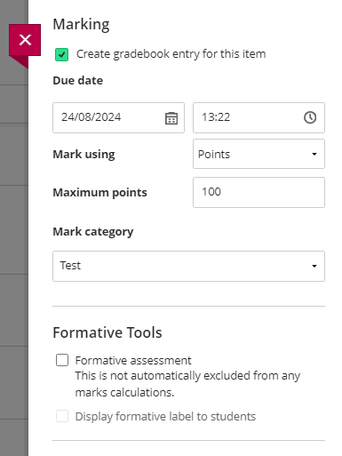Close the settings panel with the X
This screenshot has height=456, width=342.
(x=25, y=40)
